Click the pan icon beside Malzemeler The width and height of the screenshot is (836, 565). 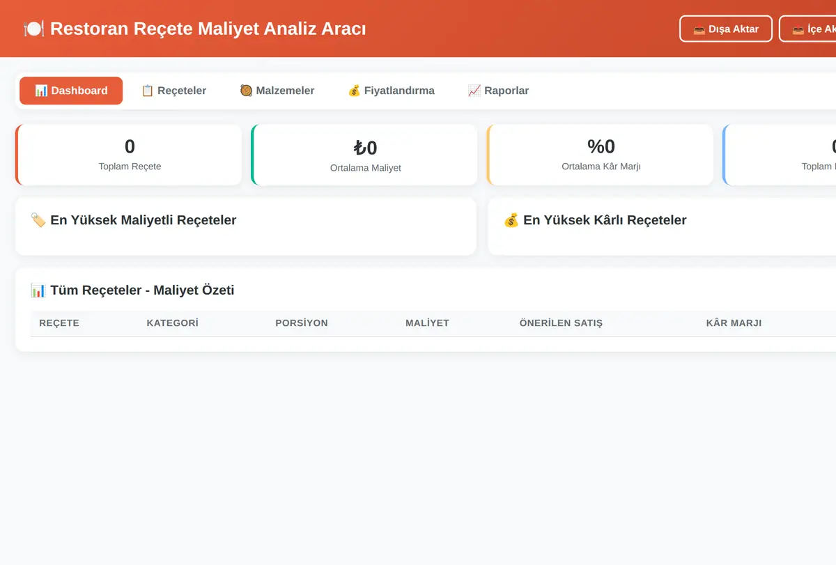[x=246, y=91]
